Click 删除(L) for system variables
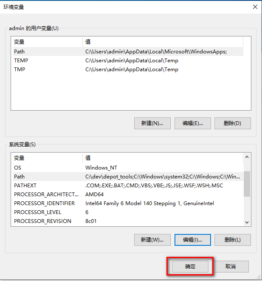 (233, 240)
